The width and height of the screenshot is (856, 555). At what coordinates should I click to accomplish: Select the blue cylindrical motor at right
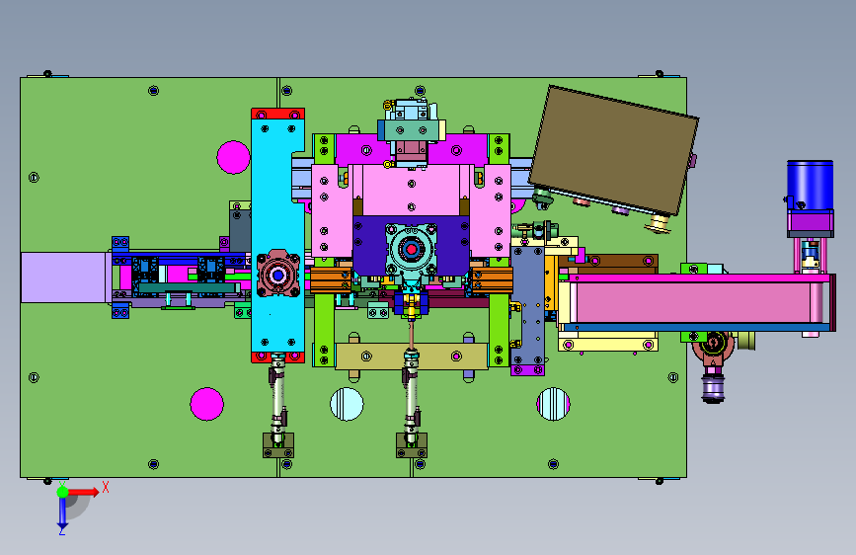[811, 186]
